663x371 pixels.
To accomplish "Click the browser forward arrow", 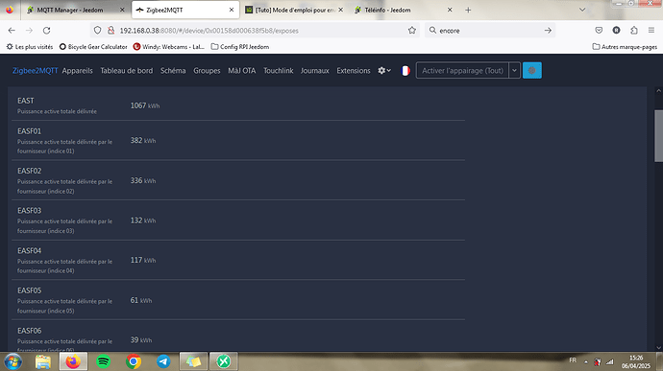I will (29, 31).
